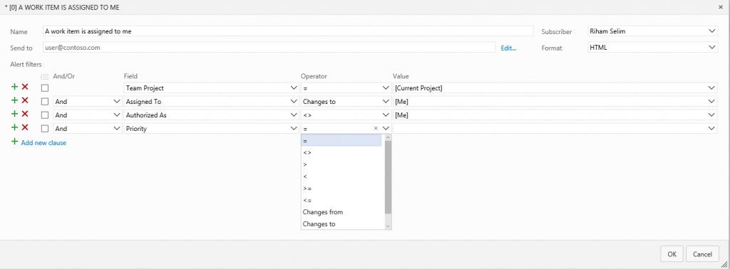This screenshot has width=730, height=269.
Task: Close the alert dialog with X
Action: pos(721,7)
